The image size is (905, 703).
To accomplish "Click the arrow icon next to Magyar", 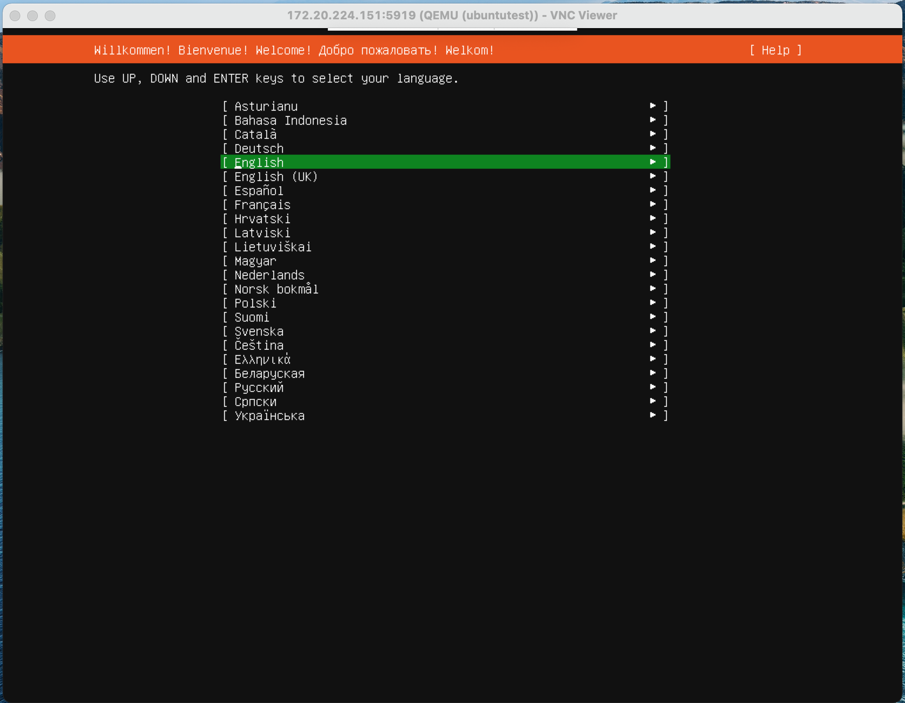I will [x=652, y=261].
